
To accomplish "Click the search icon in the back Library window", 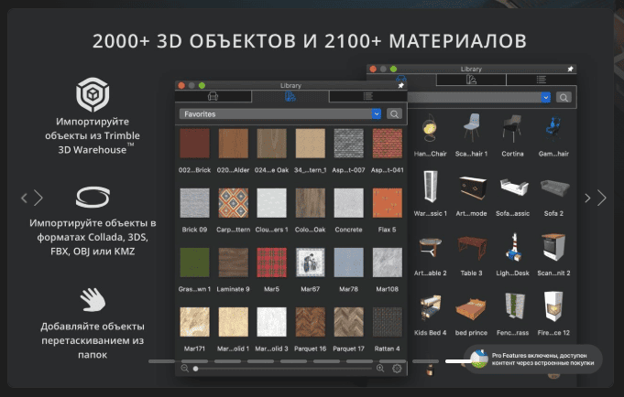I will [564, 97].
